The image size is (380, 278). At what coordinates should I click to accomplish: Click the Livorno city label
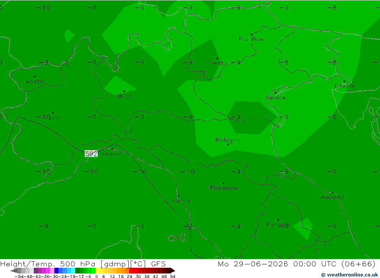click(179, 201)
